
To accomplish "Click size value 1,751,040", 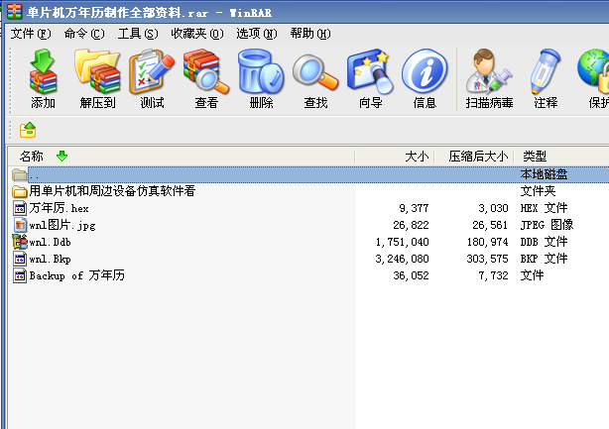I will click(402, 242).
